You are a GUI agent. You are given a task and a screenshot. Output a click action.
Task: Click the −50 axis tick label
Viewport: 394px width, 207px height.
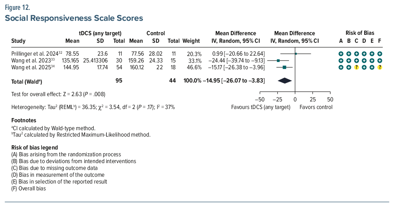coord(260,99)
